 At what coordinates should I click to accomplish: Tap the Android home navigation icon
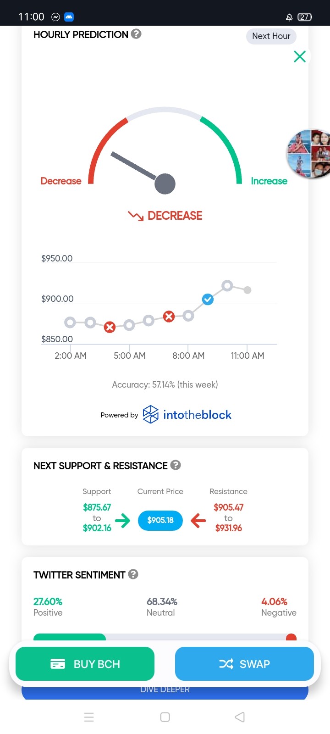click(165, 717)
